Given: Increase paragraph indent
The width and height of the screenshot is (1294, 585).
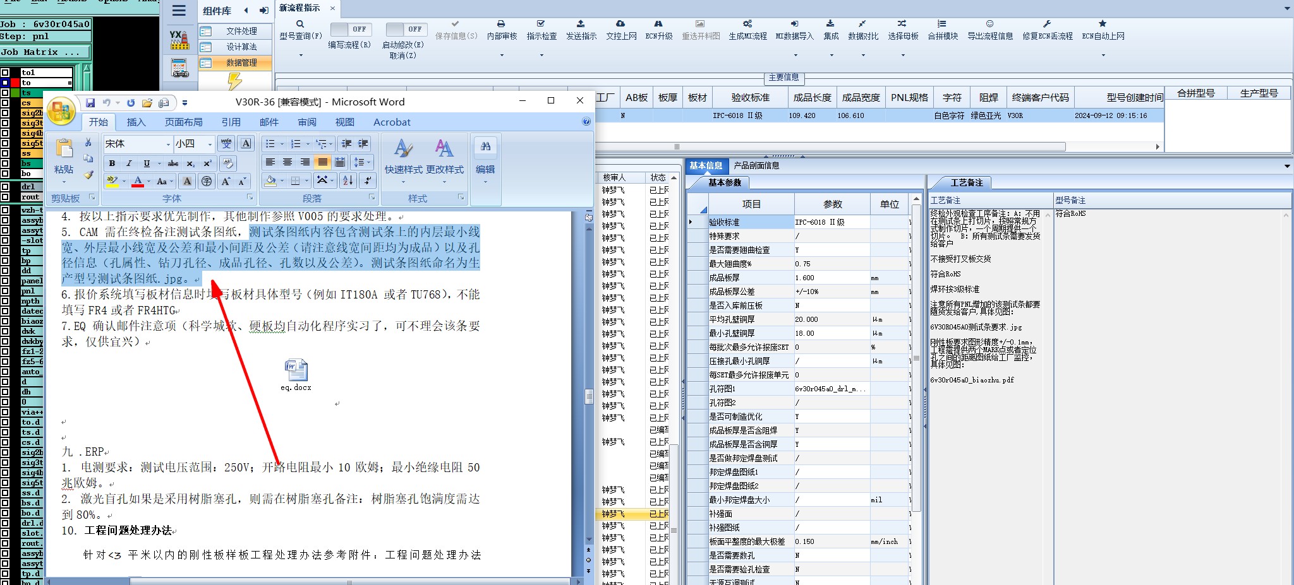Looking at the screenshot, I should tap(363, 144).
